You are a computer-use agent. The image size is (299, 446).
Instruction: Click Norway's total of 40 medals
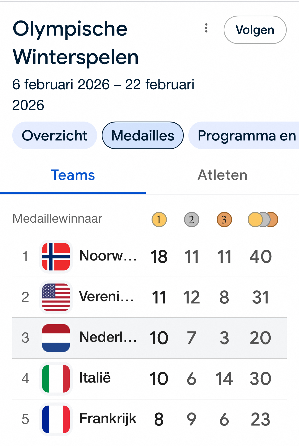260,256
